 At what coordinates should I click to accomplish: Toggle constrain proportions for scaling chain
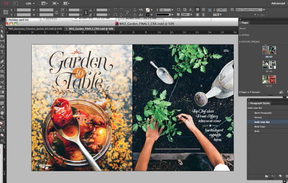pos(86,12)
